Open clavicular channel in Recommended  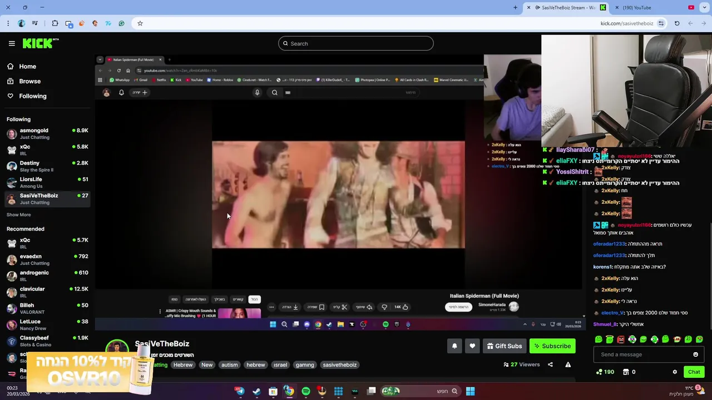point(47,292)
